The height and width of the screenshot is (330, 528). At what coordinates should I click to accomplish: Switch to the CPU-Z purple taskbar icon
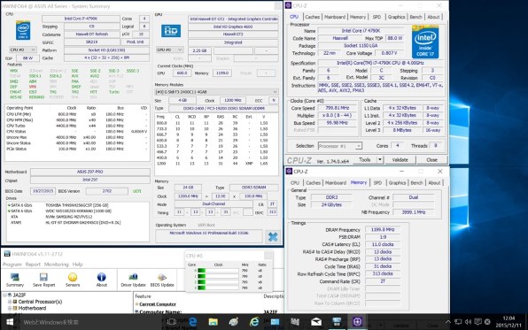tap(357, 322)
